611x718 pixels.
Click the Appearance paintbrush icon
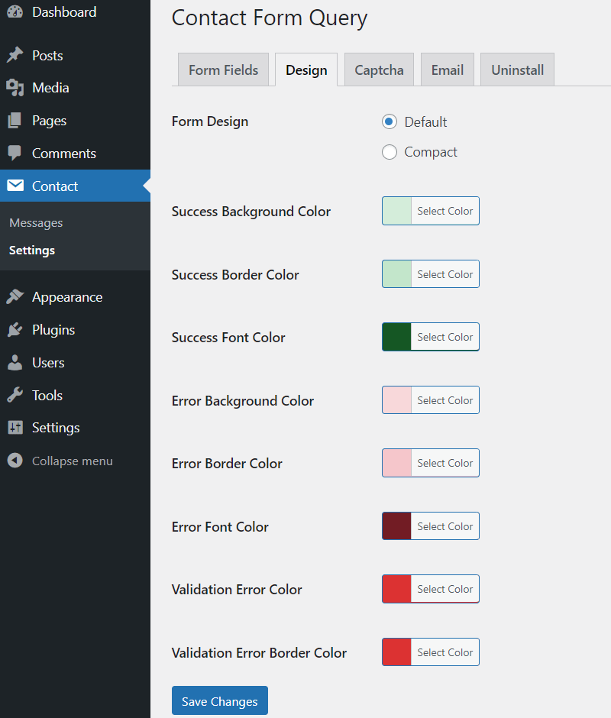pos(15,296)
